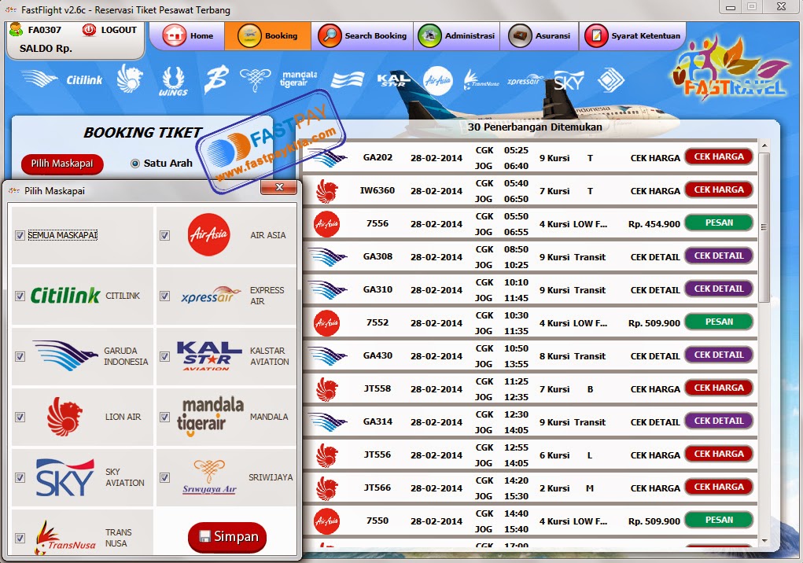Click the Pilih Maskapai red button
803x563 pixels.
click(62, 164)
